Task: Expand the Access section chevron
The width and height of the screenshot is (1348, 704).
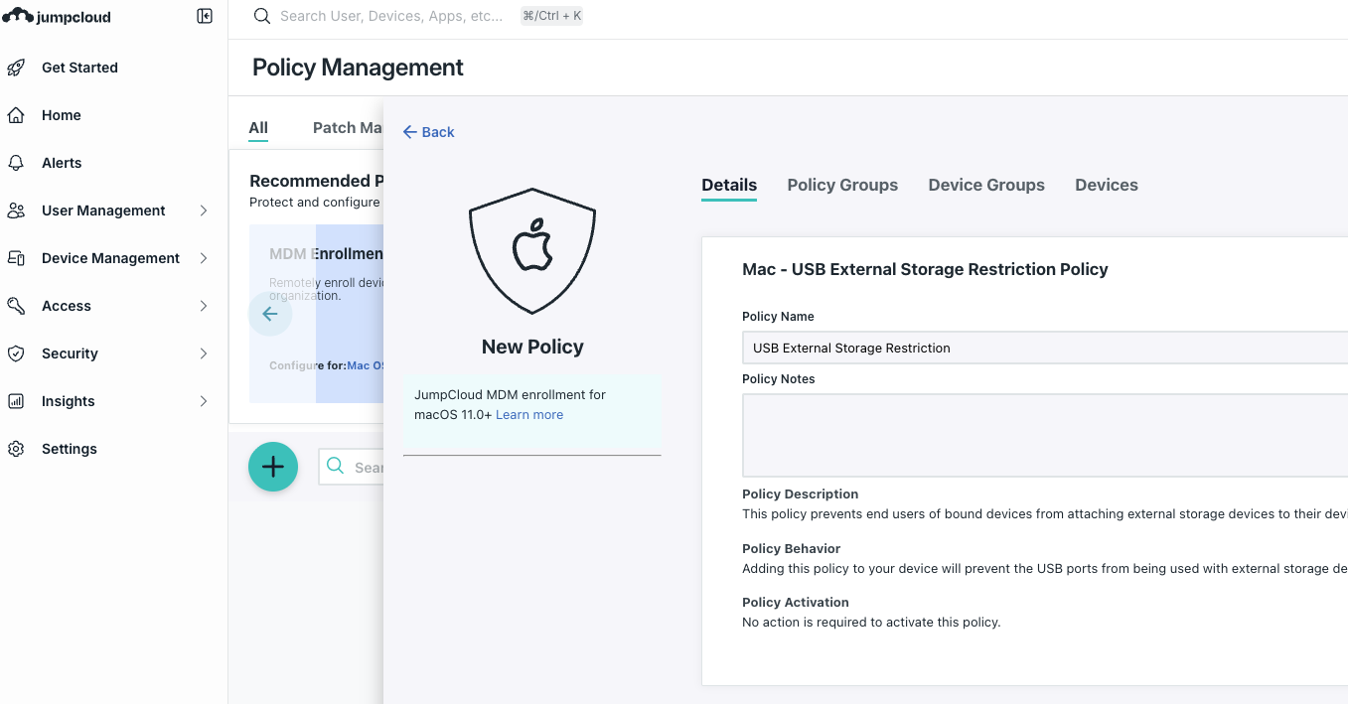Action: pos(204,306)
